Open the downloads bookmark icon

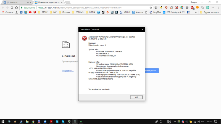[x=17, y=12]
